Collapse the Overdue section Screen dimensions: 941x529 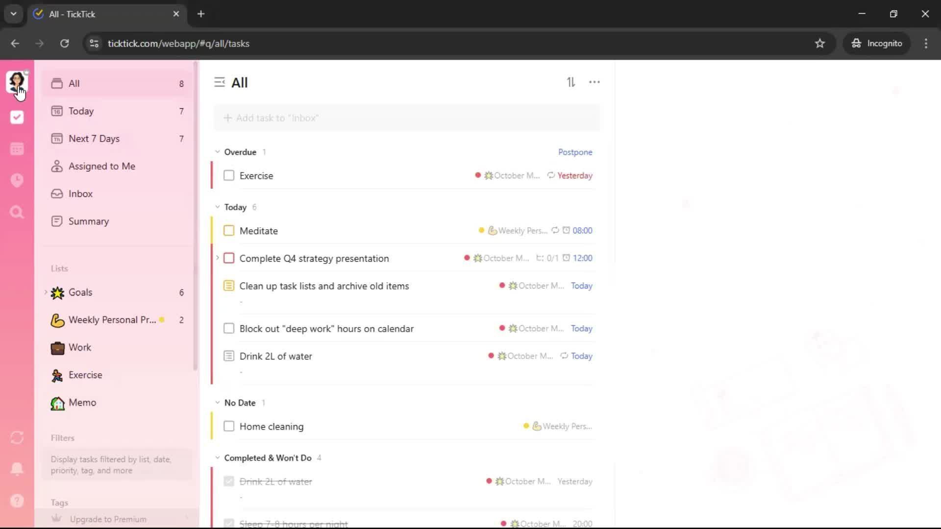[x=218, y=152]
